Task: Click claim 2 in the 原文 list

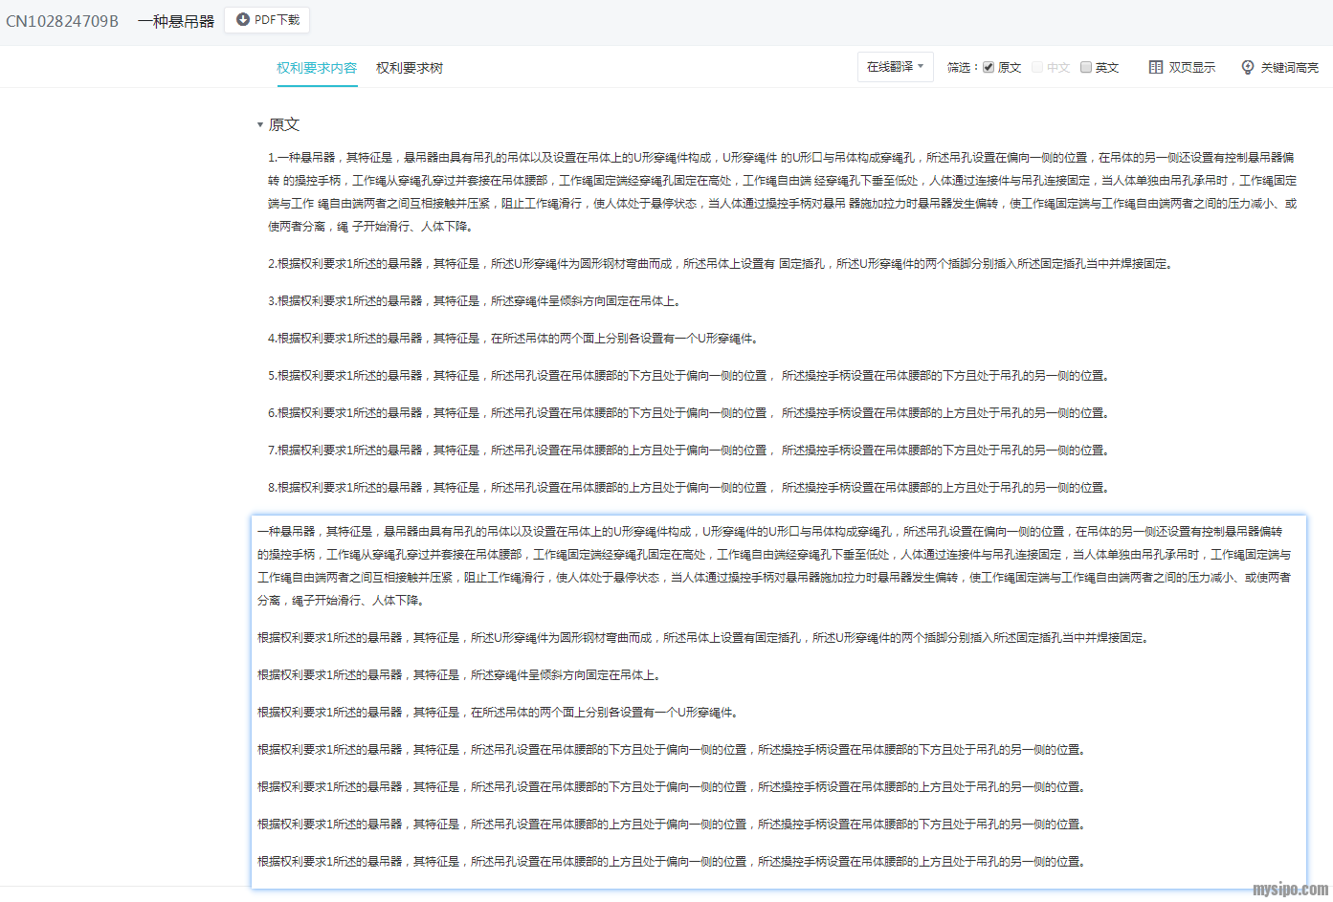Action: pos(720,263)
